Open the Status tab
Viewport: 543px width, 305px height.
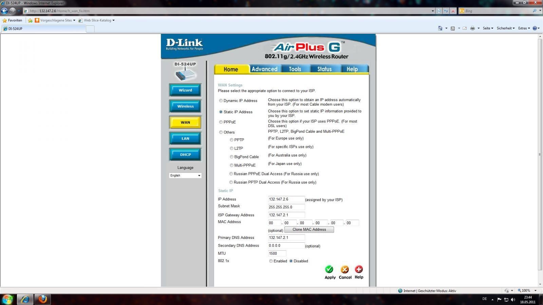click(324, 69)
